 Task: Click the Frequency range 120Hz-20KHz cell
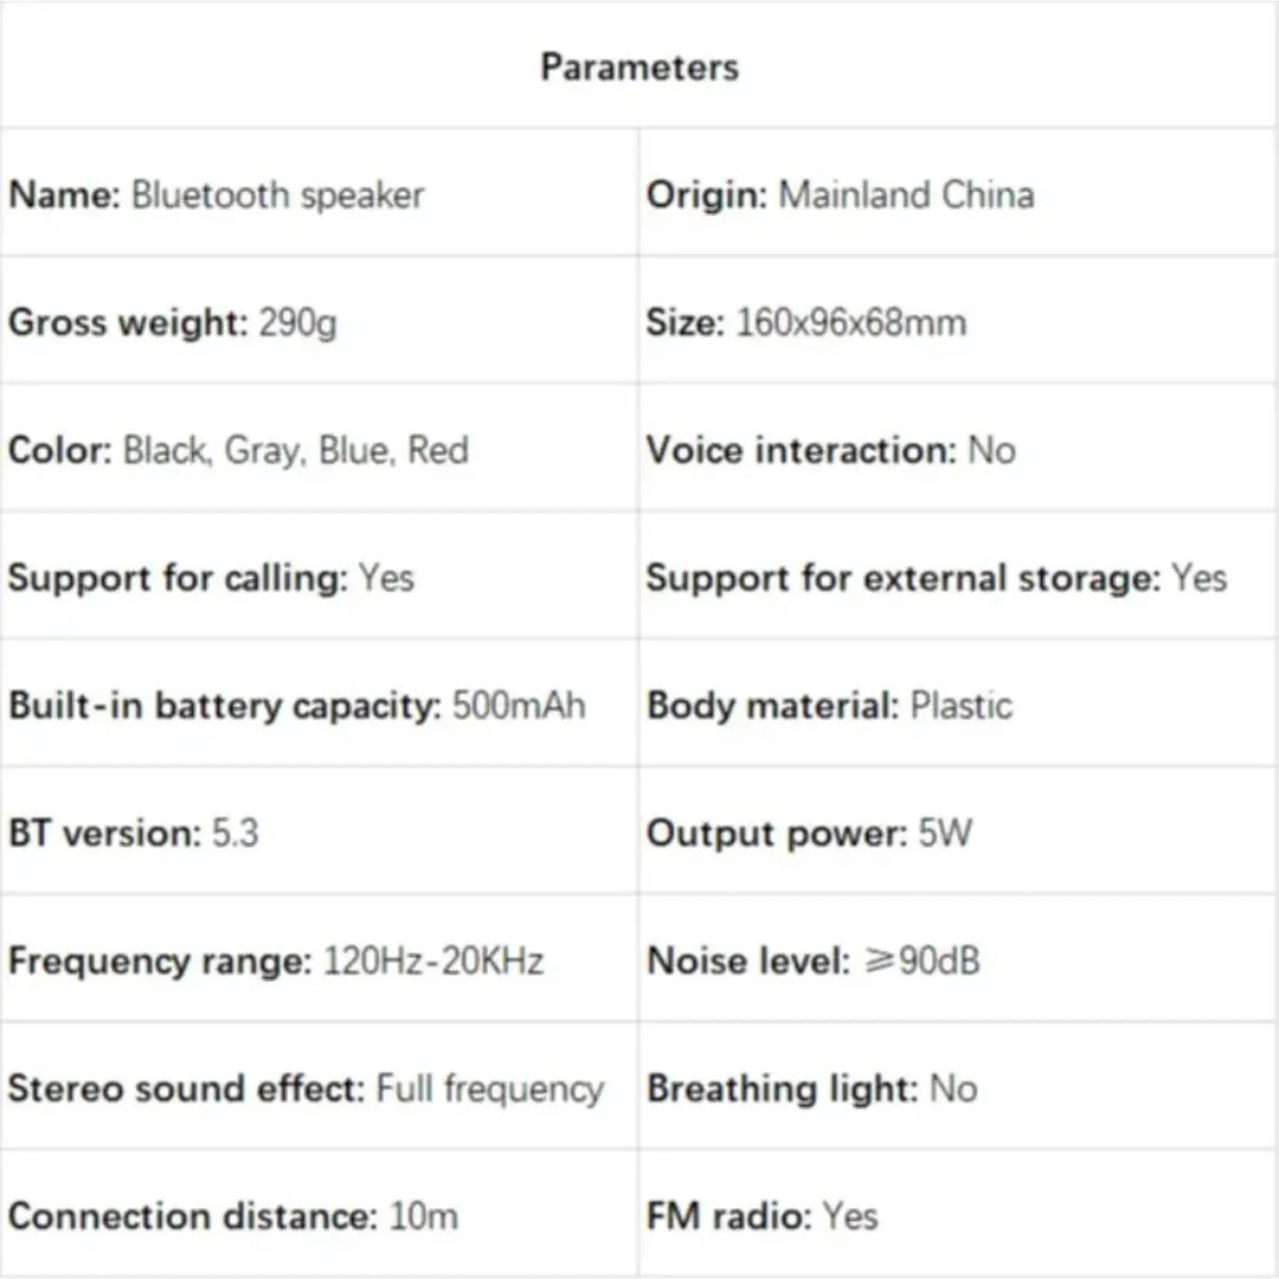(276, 961)
